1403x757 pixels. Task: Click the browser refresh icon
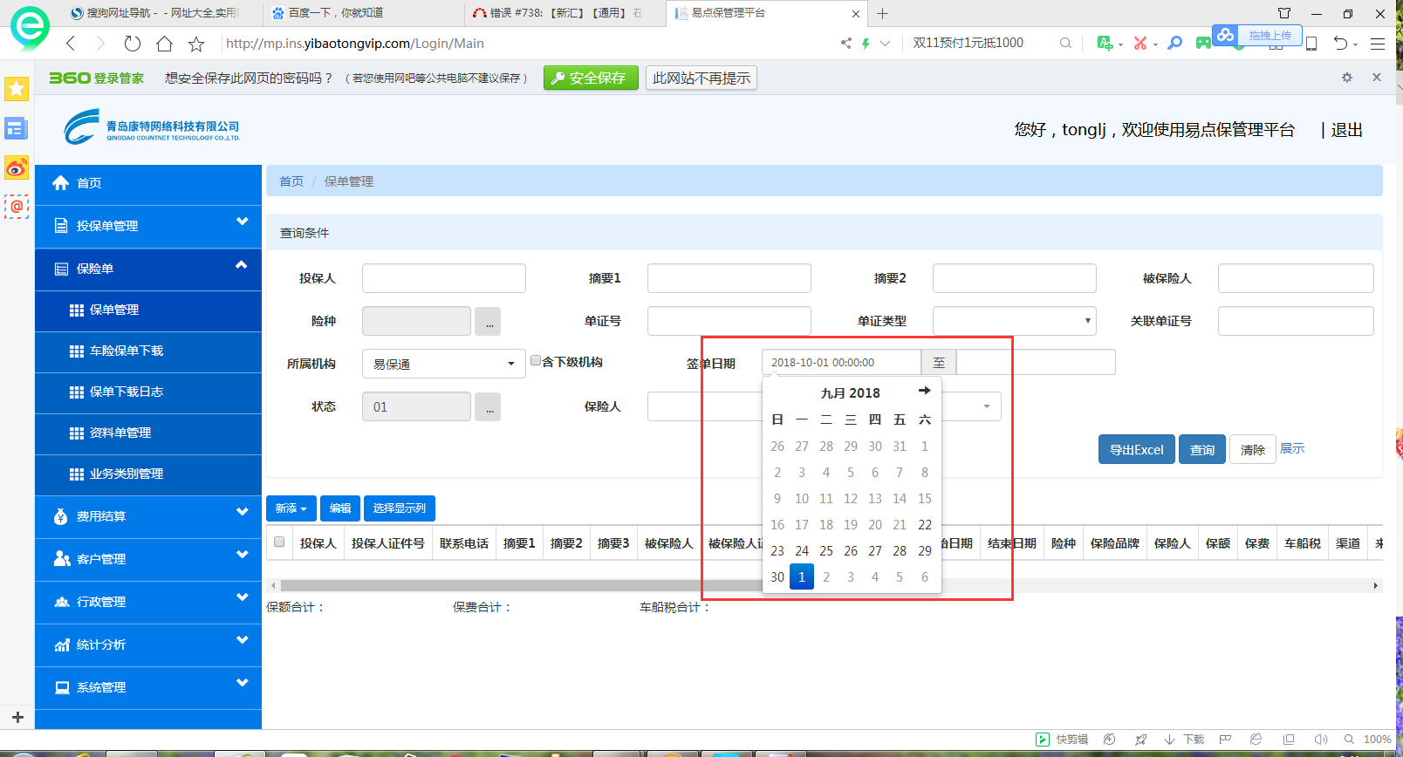tap(132, 44)
